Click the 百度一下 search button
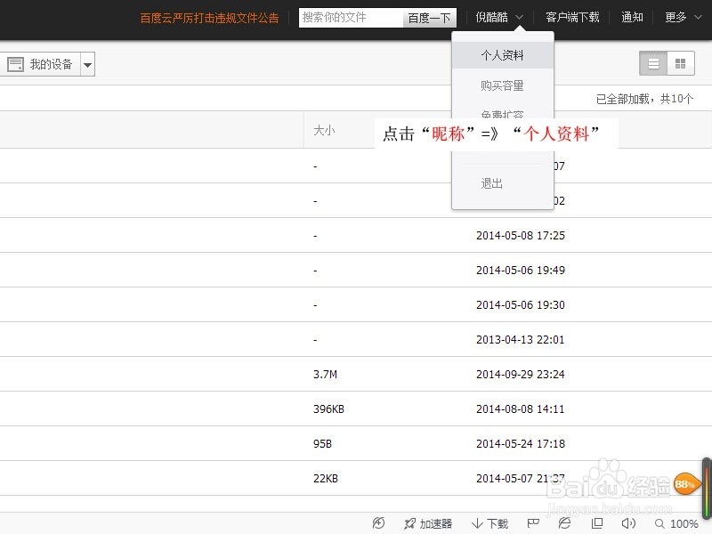 [429, 18]
